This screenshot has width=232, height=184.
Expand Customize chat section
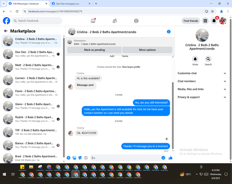click(202, 73)
